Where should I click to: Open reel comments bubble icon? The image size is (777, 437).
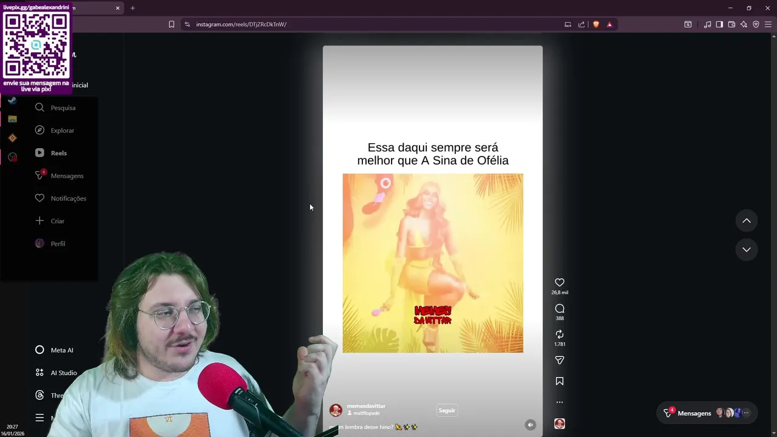point(560,308)
